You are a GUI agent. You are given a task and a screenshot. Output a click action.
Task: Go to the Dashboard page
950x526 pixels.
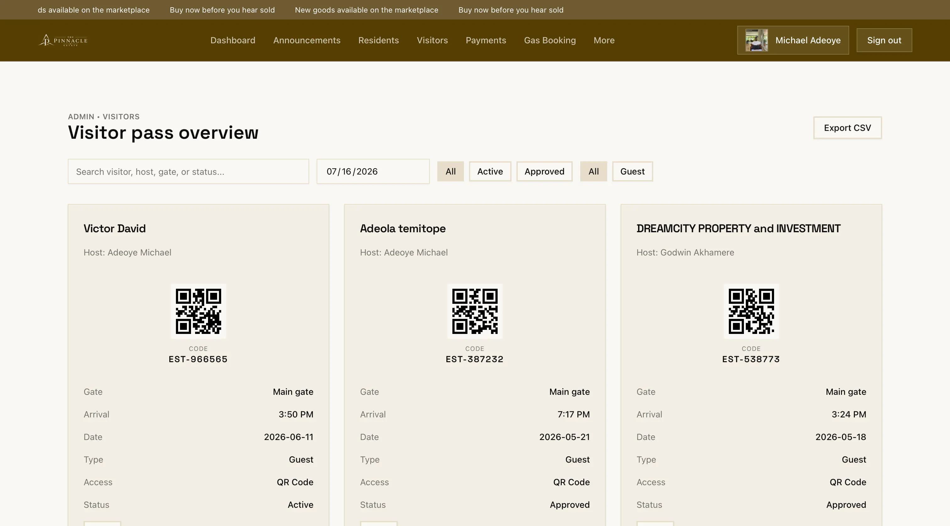tap(233, 40)
